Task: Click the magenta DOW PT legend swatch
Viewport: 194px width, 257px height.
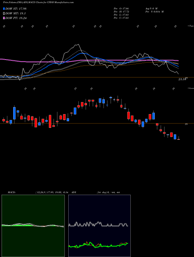Action: pyautogui.click(x=4, y=18)
